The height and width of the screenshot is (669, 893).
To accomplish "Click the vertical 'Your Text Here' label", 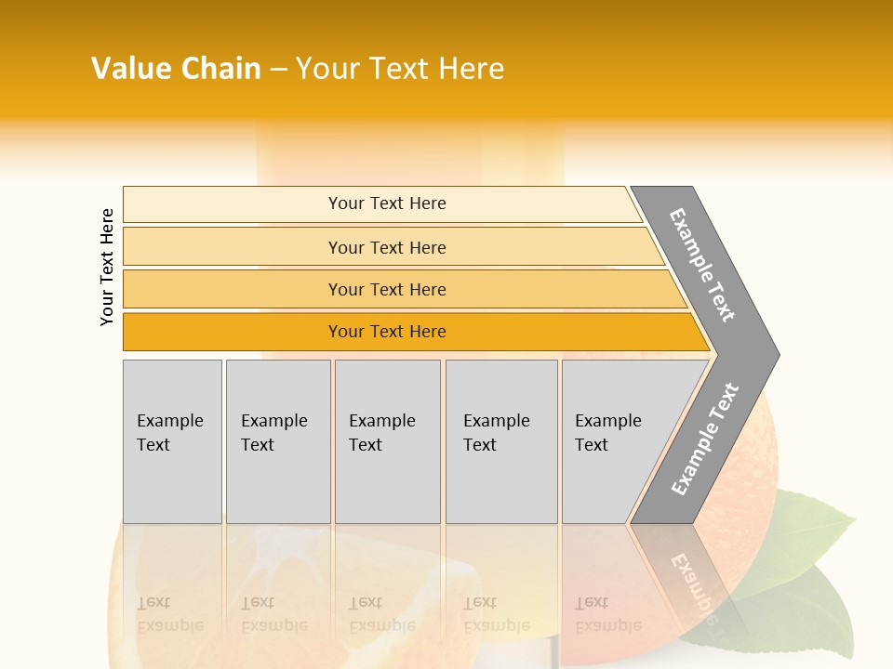I will pos(107,267).
